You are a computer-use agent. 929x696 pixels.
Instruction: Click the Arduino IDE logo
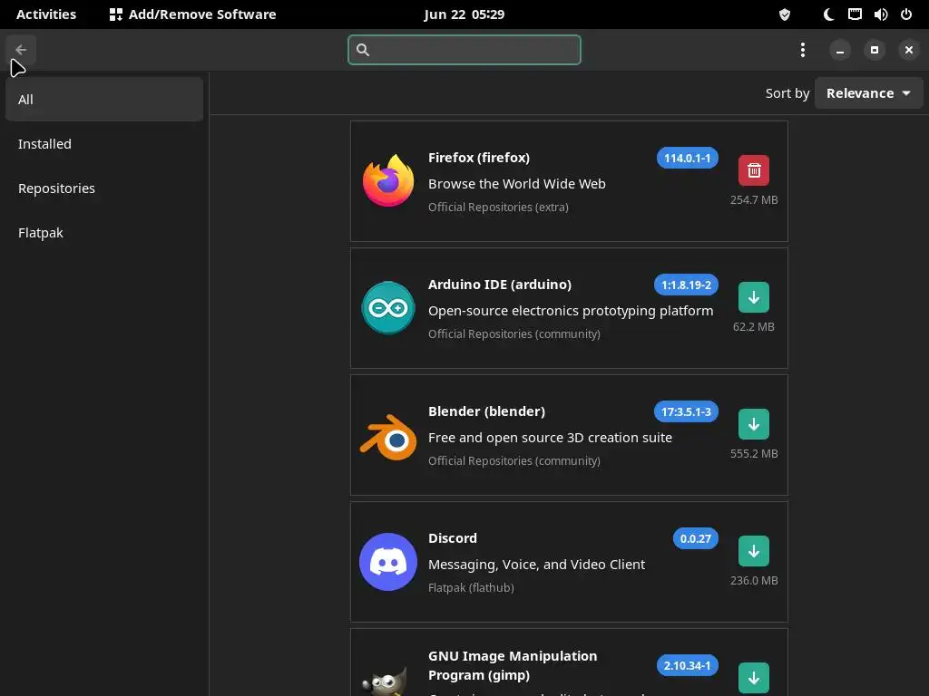(x=388, y=308)
